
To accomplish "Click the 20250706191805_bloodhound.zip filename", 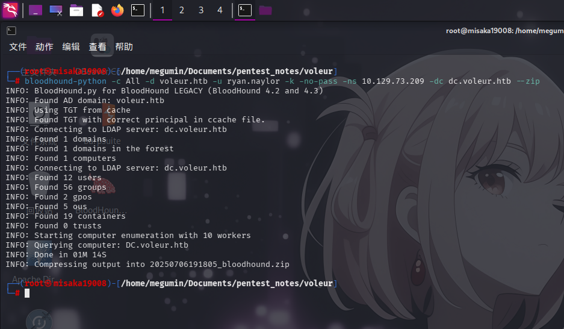I will pyautogui.click(x=220, y=265).
